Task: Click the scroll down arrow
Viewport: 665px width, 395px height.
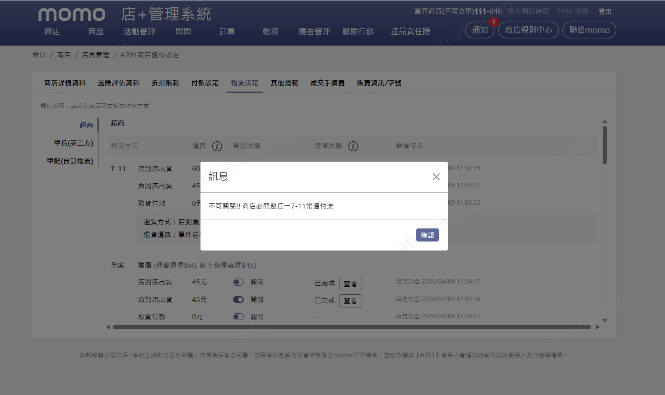Action: (605, 320)
